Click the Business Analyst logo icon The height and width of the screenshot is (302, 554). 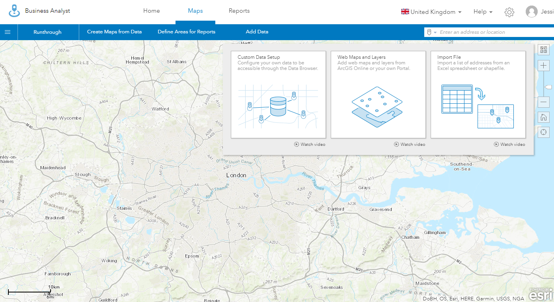tap(15, 11)
